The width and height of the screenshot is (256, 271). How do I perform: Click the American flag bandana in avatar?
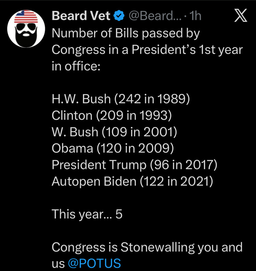click(27, 16)
